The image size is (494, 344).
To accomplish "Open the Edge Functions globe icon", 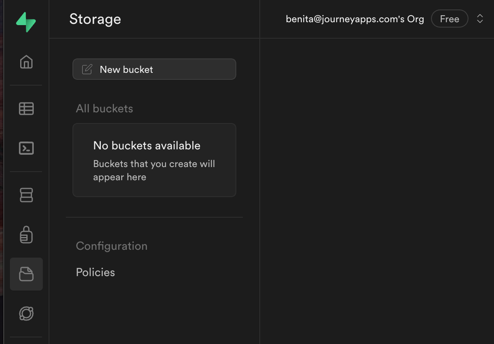I will pos(26,314).
